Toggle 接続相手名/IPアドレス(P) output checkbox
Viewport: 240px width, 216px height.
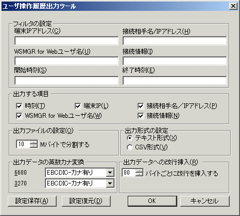click(x=141, y=106)
